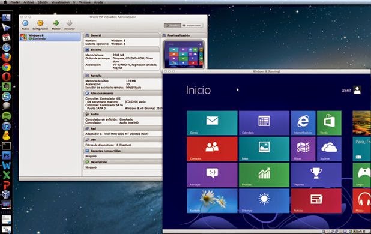Image resolution: width=371 pixels, height=234 pixels.
Task: Open the Correo mail tile
Action: click(x=212, y=123)
